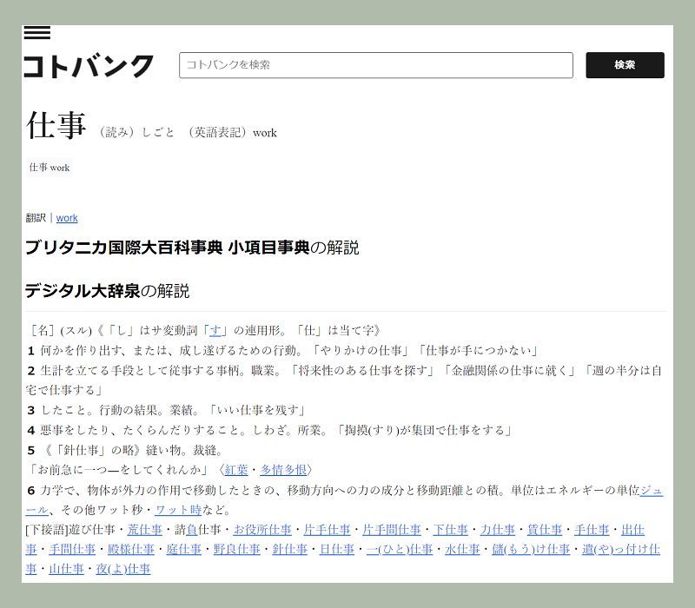
Task: Open the 力仕事 compound link
Action: (x=498, y=530)
